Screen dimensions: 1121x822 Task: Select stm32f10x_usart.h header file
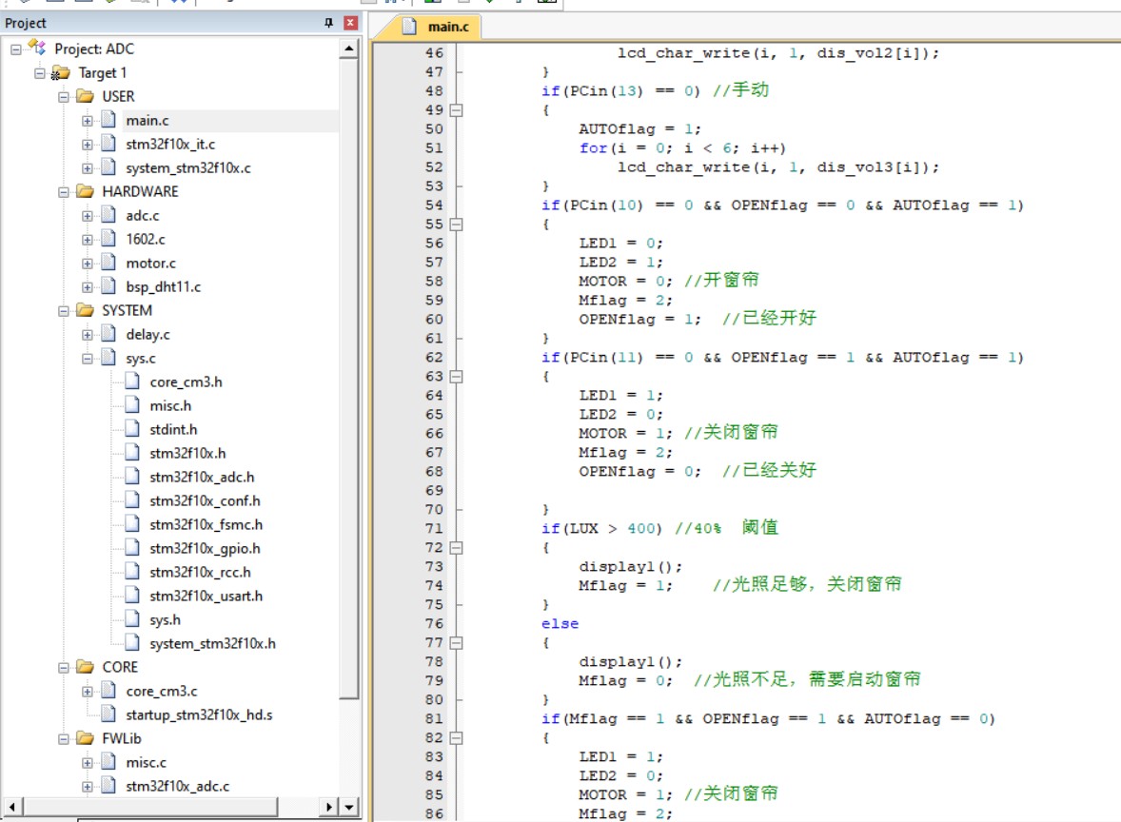click(206, 597)
